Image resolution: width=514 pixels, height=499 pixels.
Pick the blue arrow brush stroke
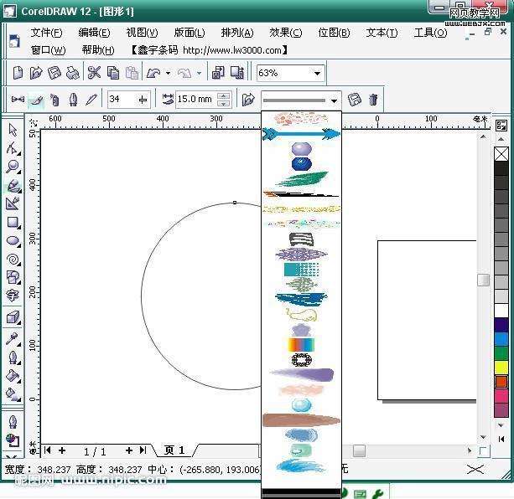tap(301, 134)
